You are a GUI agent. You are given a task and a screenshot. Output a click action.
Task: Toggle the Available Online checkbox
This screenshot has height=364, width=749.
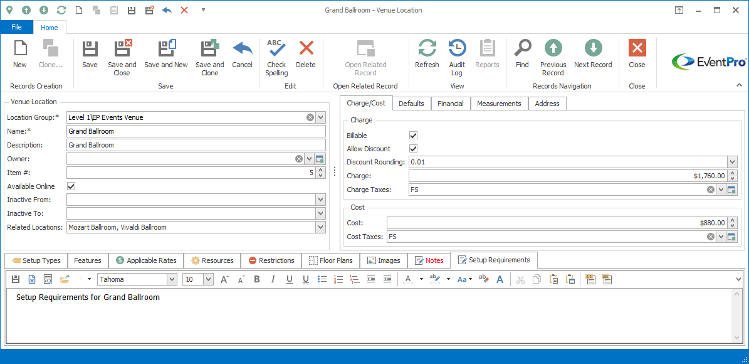click(71, 186)
